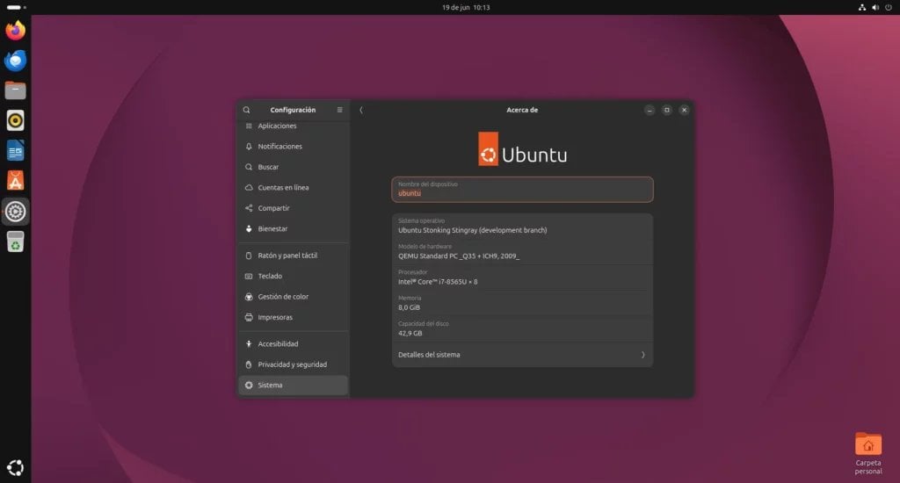Screen dimensions: 900x483
Task: Open the Files manager dock icon
Action: [16, 90]
